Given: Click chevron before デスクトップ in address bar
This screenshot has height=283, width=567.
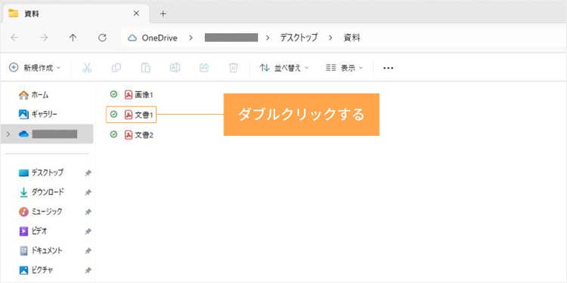Looking at the screenshot, I should coord(268,38).
